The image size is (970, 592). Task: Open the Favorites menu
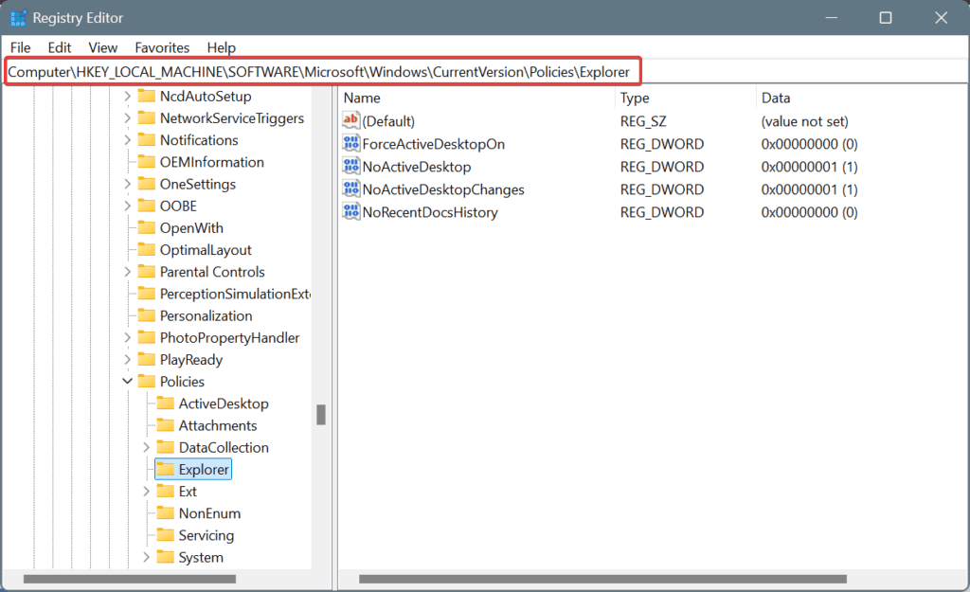pyautogui.click(x=162, y=47)
